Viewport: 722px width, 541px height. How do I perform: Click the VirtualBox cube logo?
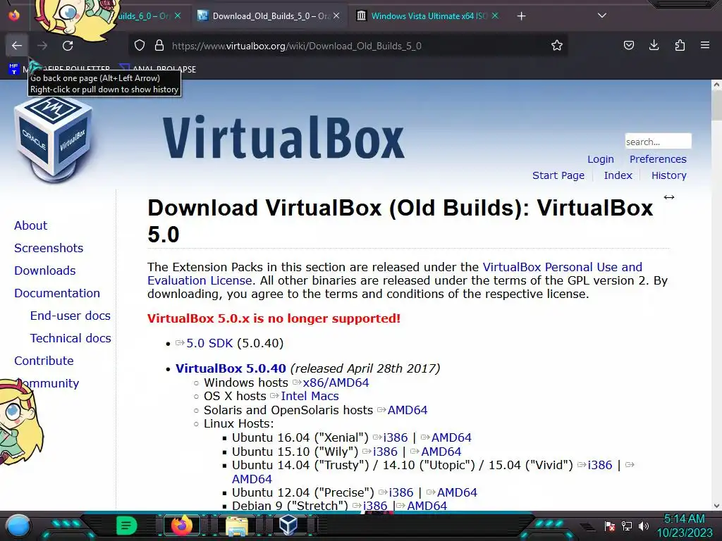tap(54, 140)
